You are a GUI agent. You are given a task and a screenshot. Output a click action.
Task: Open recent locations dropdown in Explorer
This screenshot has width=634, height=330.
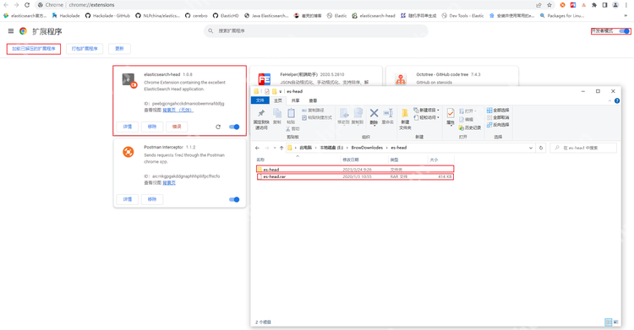tap(275, 148)
